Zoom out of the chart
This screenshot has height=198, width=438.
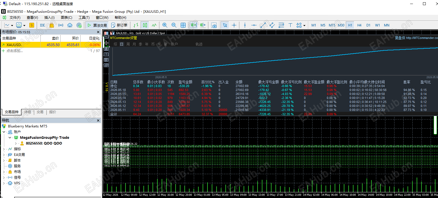click(174, 25)
